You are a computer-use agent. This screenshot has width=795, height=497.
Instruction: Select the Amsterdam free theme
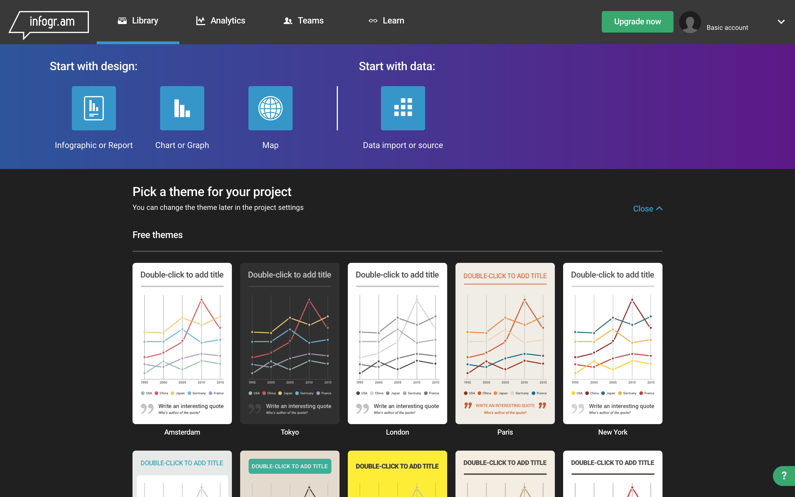pos(182,343)
